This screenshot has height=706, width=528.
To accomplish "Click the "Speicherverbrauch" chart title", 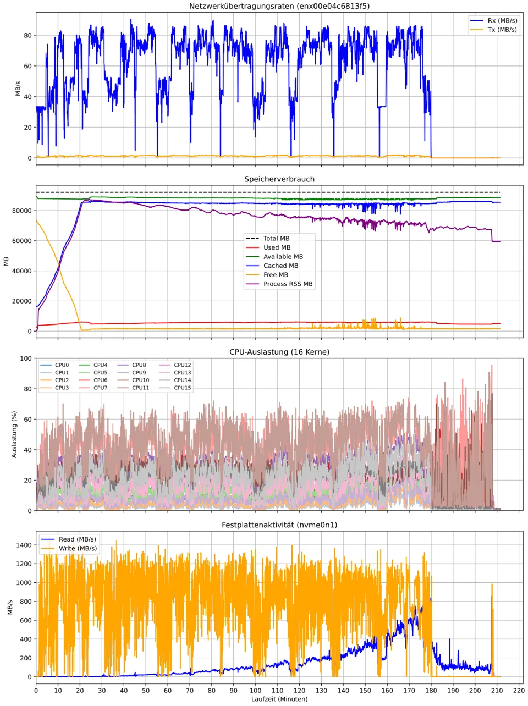I will 279,179.
